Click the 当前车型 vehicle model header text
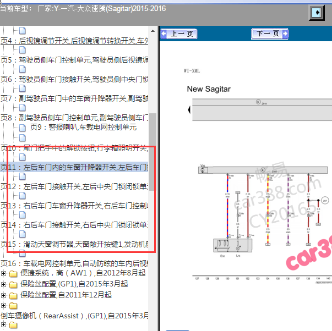The height and width of the screenshot is (331, 332). pyautogui.click(x=83, y=9)
